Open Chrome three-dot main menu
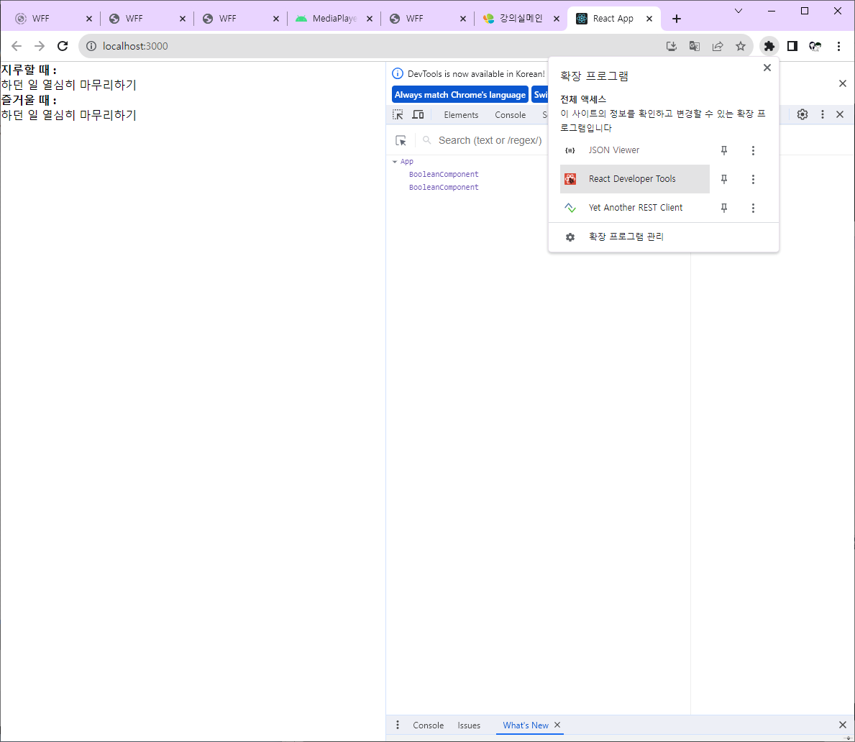Viewport: 855px width, 742px height. coord(838,46)
